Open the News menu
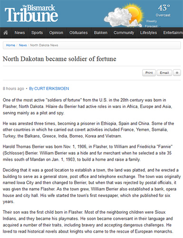Viewport: 183px width, 238px height. tap(20, 33)
